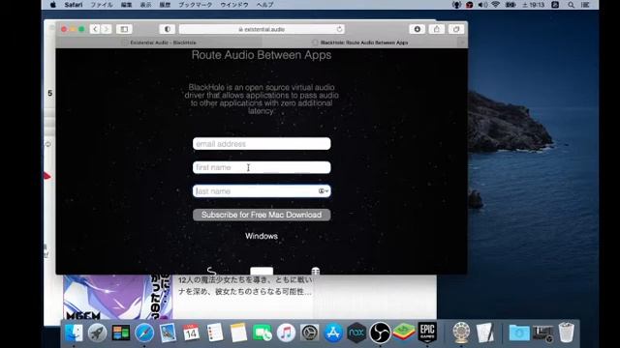Open the volume control in menu bar
This screenshot has height=348, width=620.
tap(482, 5)
